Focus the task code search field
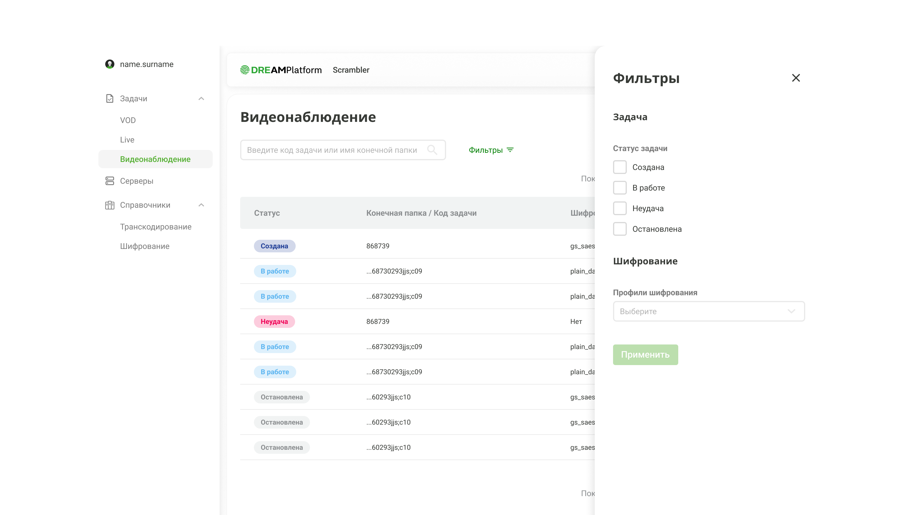This screenshot has width=915, height=515. 343,150
